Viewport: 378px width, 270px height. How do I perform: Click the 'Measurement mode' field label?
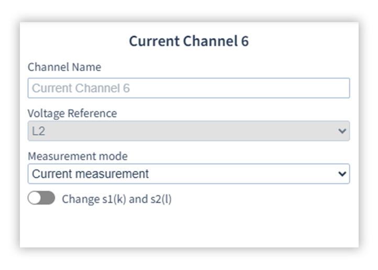pyautogui.click(x=77, y=156)
